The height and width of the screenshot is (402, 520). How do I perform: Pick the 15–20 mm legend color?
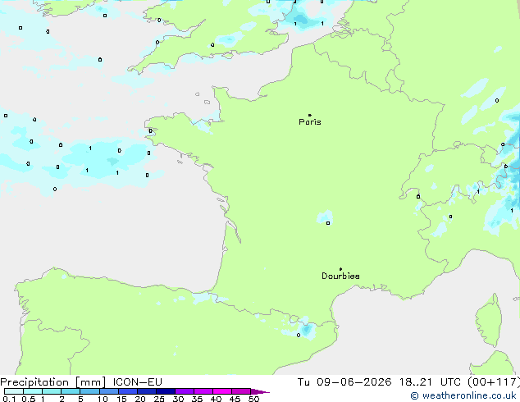(x=128, y=391)
